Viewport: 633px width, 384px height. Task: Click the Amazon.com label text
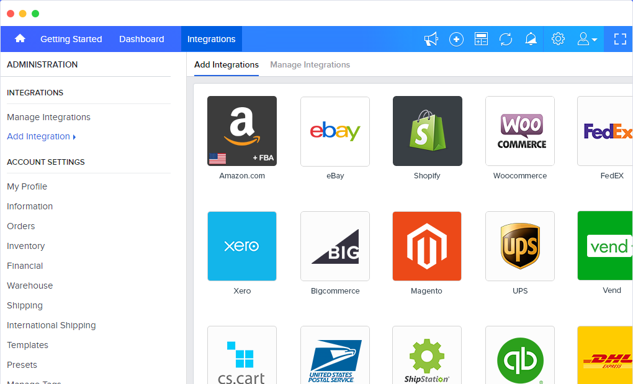(x=242, y=176)
